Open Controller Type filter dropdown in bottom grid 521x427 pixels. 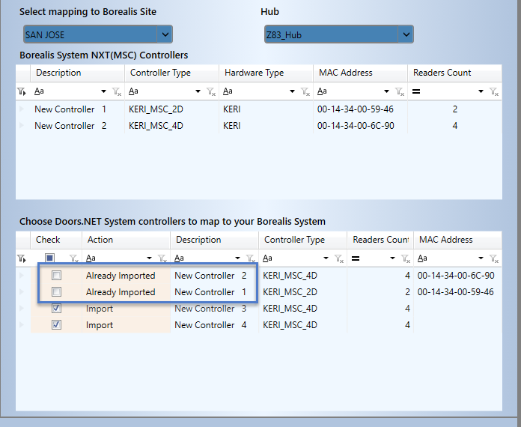click(326, 258)
